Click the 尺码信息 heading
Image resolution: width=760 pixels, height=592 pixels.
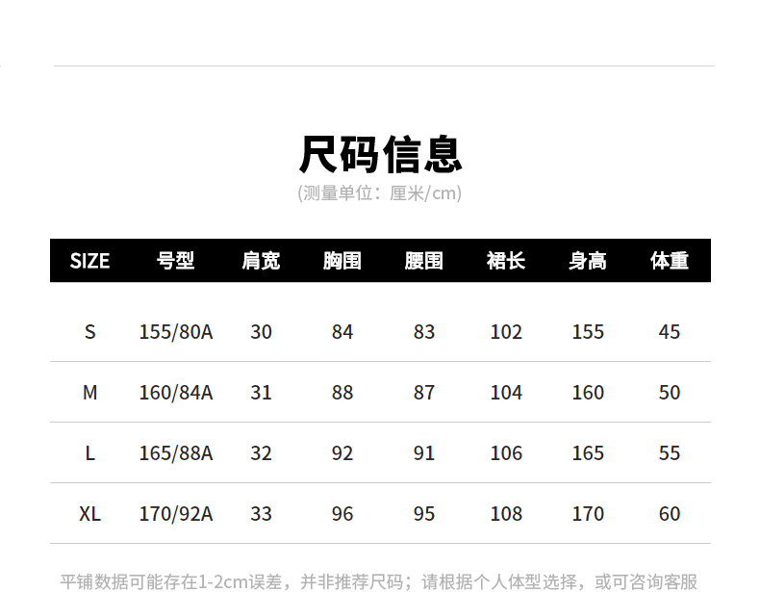380,154
